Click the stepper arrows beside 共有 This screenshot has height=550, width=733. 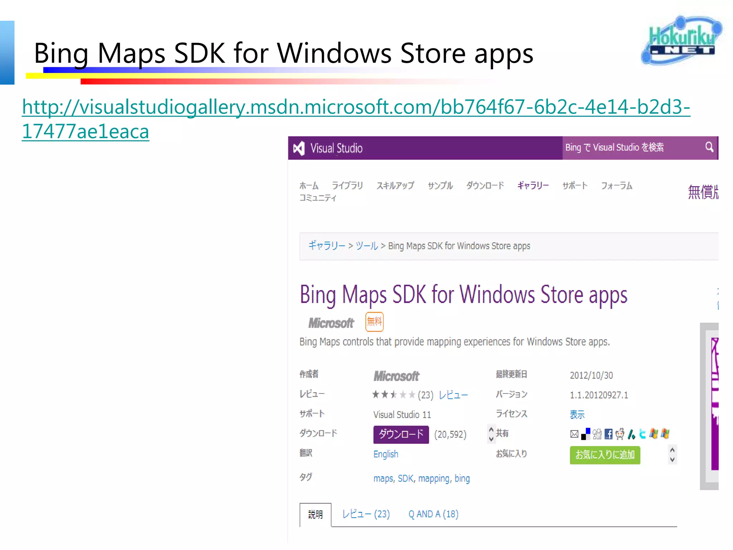tap(491, 434)
